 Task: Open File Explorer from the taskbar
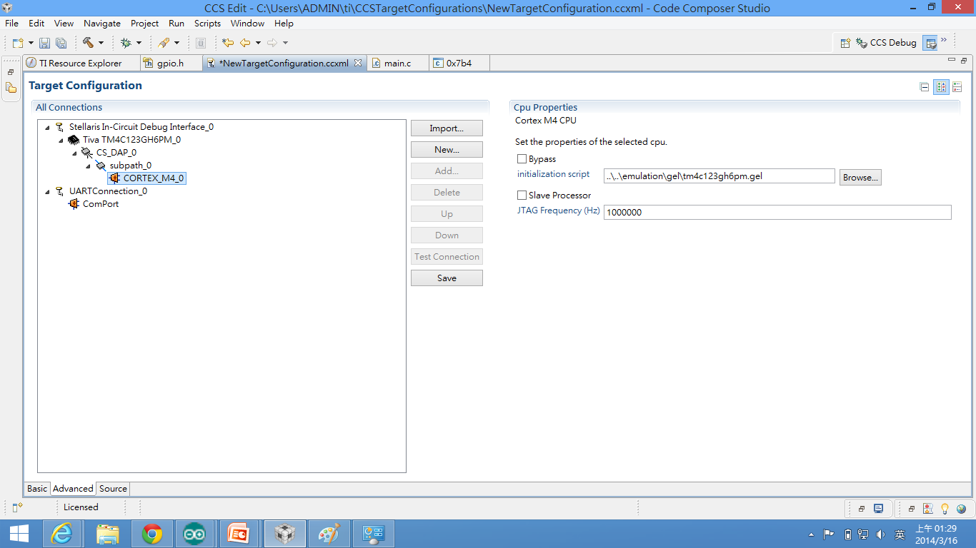[x=108, y=534]
